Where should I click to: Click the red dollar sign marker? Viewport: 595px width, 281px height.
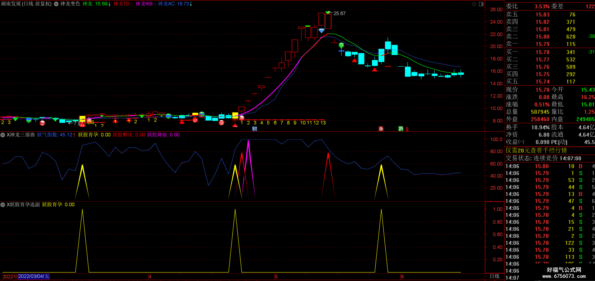pyautogui.click(x=407, y=129)
